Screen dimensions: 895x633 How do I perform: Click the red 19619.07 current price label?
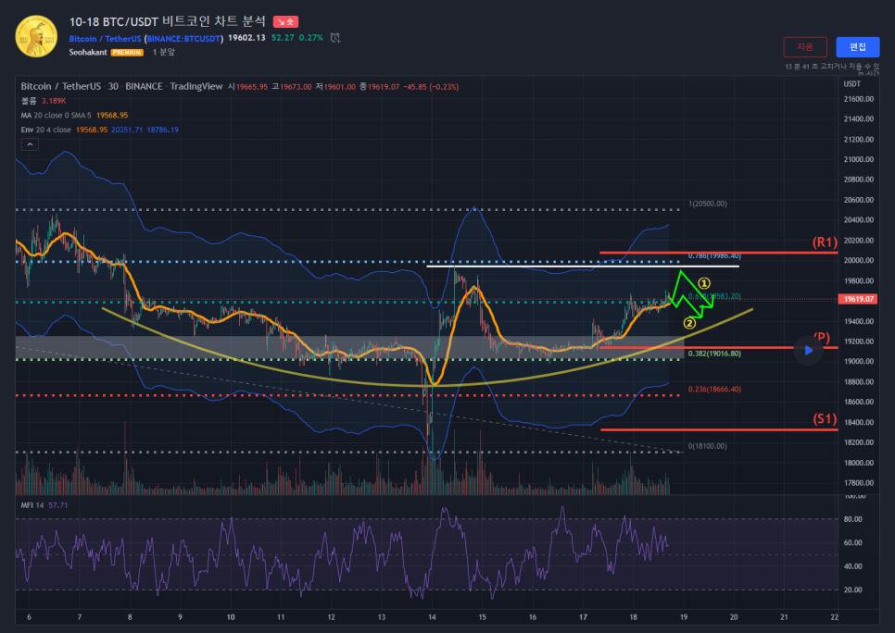click(857, 300)
